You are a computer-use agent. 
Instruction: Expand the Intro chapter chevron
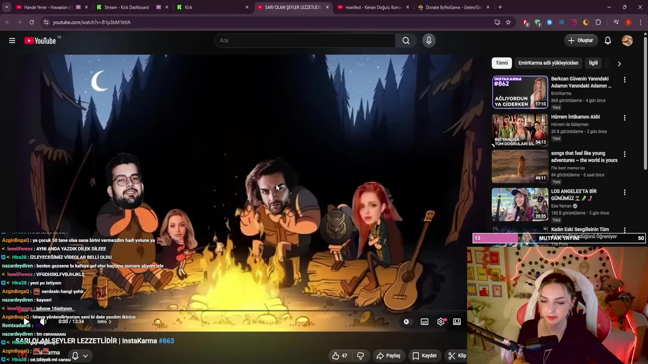point(110,322)
